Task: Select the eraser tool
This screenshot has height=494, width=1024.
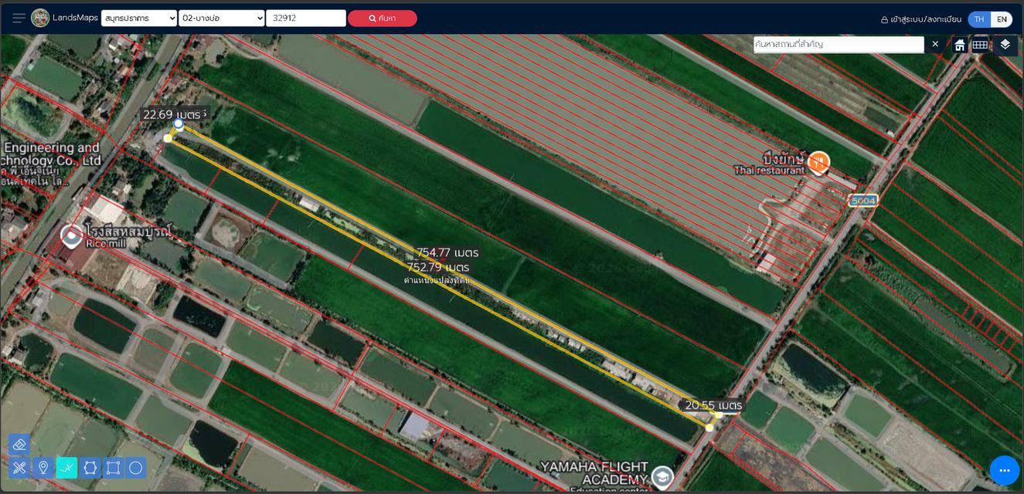Action: (19, 444)
